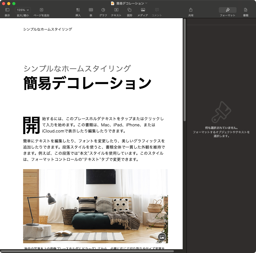The height and width of the screenshot is (253, 256).
Task: Insert a text box with テキスト icon
Action: point(116,10)
